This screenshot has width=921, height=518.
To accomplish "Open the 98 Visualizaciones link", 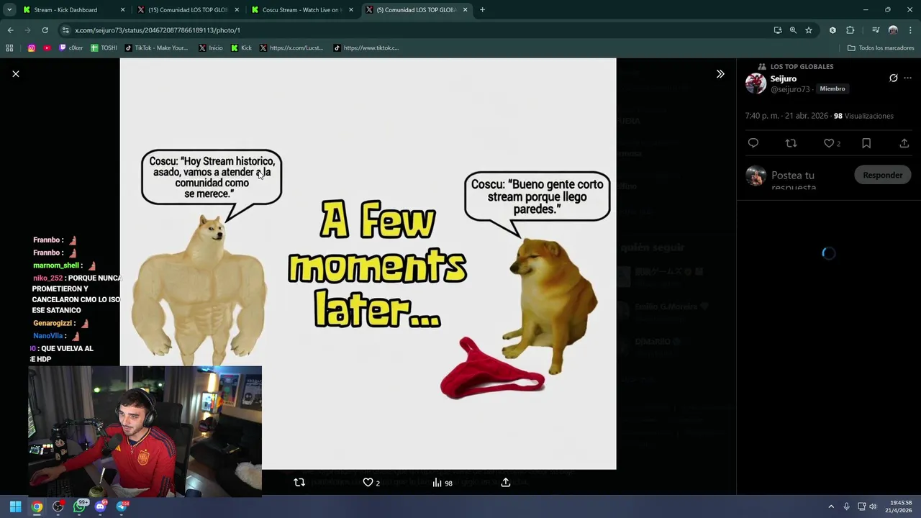I will pyautogui.click(x=863, y=116).
